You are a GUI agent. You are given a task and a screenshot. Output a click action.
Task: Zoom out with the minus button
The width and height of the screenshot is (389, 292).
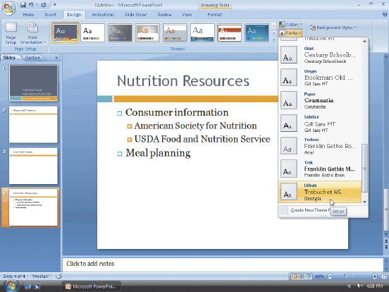click(x=330, y=276)
